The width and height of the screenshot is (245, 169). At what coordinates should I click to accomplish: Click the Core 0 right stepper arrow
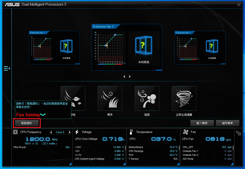69,132
